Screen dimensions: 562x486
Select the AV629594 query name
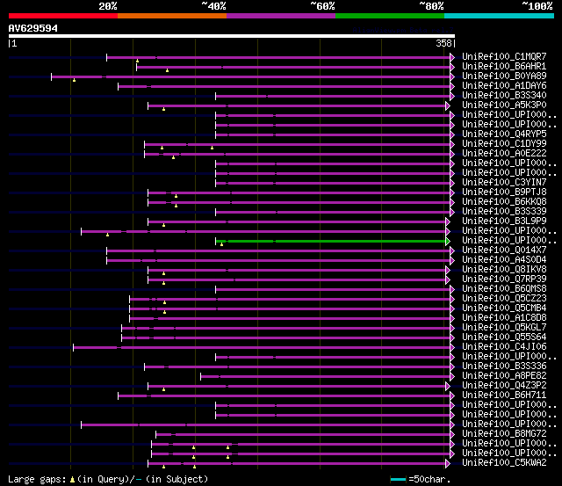[33, 28]
